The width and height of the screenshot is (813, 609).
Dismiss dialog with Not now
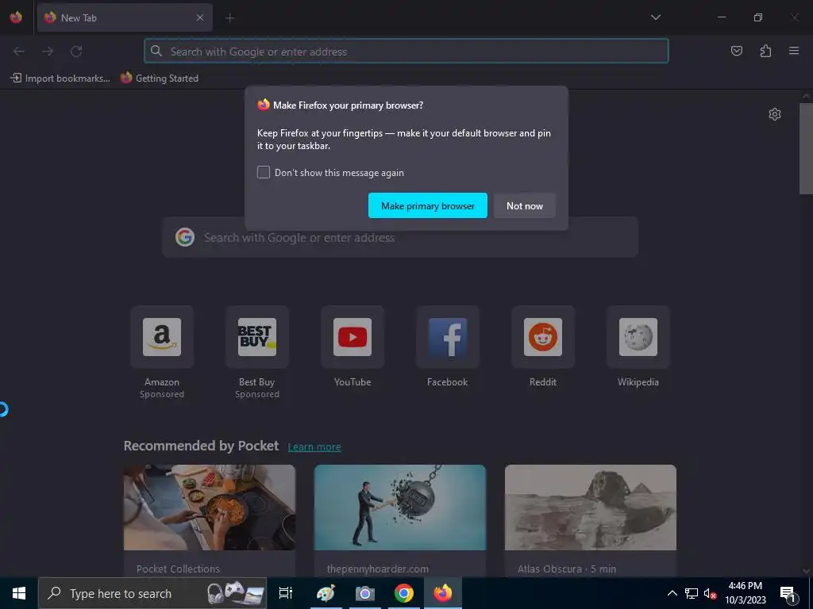(x=525, y=205)
